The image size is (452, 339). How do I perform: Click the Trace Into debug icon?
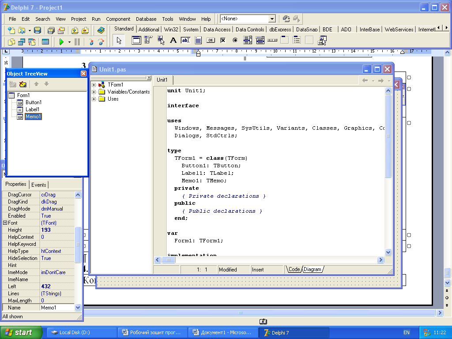(91, 42)
